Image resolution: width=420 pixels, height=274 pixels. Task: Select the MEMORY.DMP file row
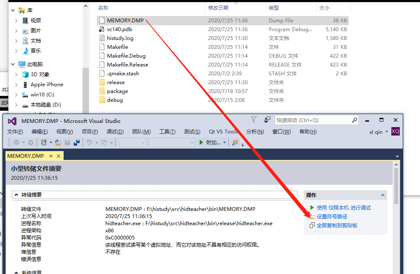coord(222,20)
